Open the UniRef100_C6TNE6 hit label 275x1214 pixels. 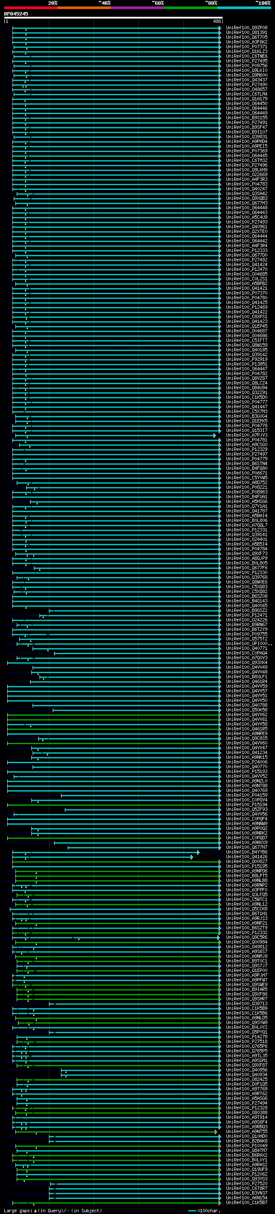coord(246,56)
